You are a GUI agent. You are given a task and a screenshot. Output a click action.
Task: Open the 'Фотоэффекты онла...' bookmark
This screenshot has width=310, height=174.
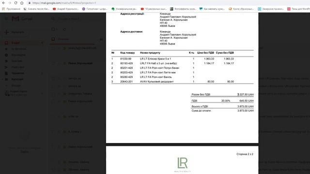tap(183, 9)
